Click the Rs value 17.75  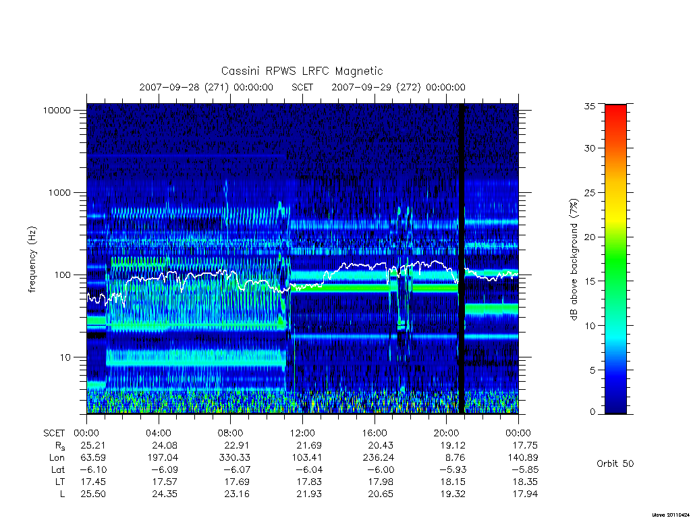click(x=525, y=445)
